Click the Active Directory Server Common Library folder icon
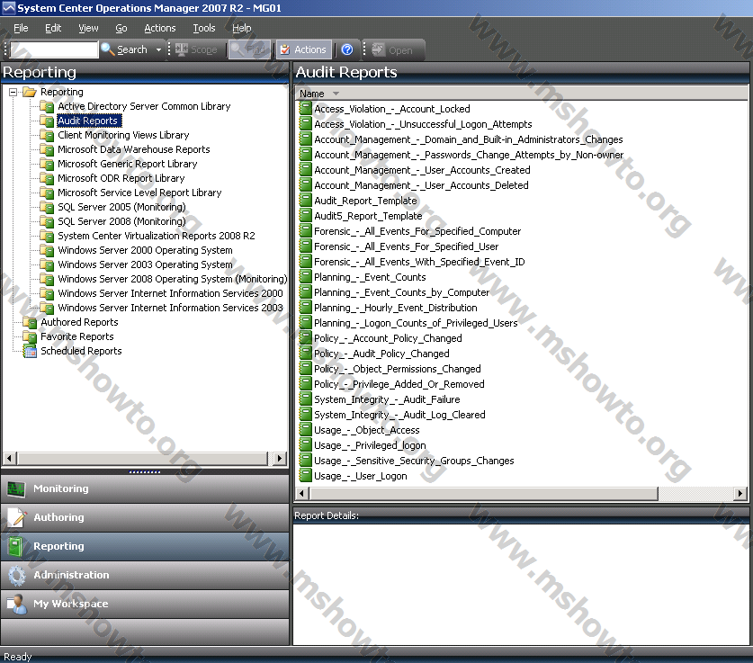This screenshot has width=753, height=663. point(47,106)
